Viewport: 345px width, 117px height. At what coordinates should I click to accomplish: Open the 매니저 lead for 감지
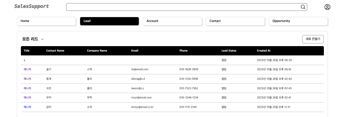pyautogui.click(x=27, y=107)
